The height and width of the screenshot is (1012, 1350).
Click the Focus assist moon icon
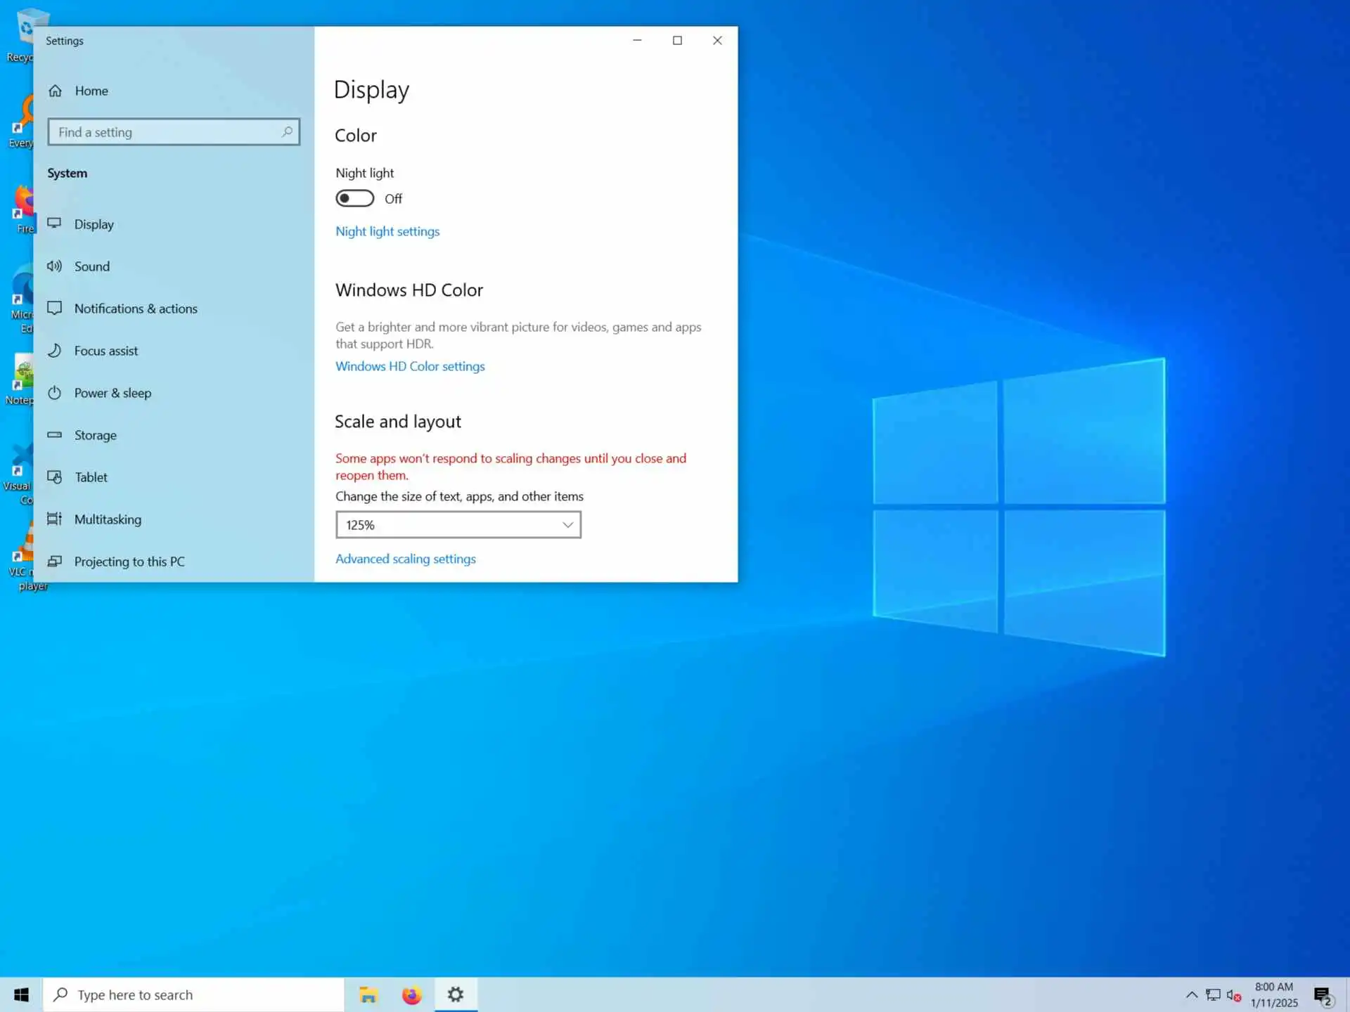point(54,350)
